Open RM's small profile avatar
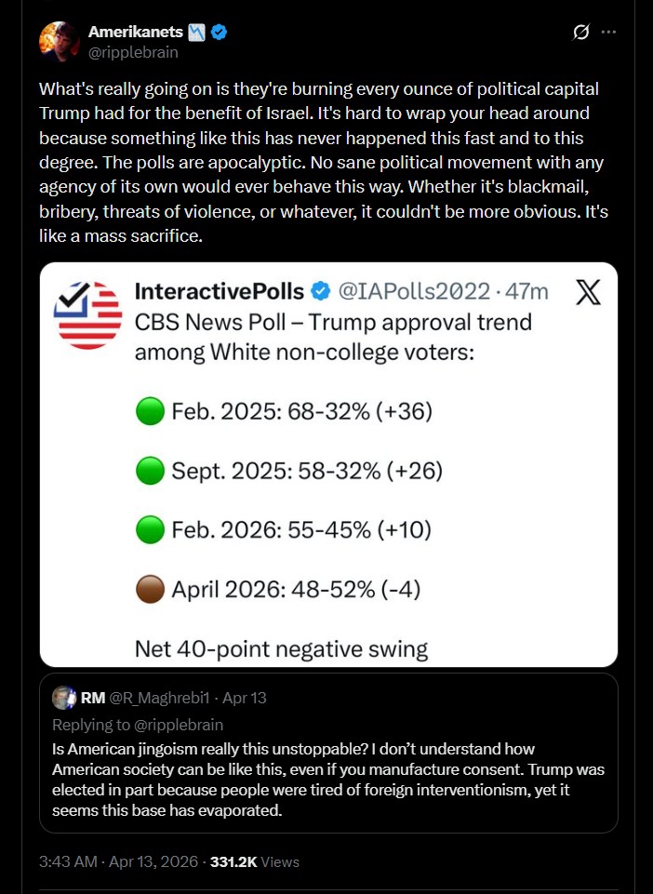Viewport: 653px width, 894px height. click(64, 698)
